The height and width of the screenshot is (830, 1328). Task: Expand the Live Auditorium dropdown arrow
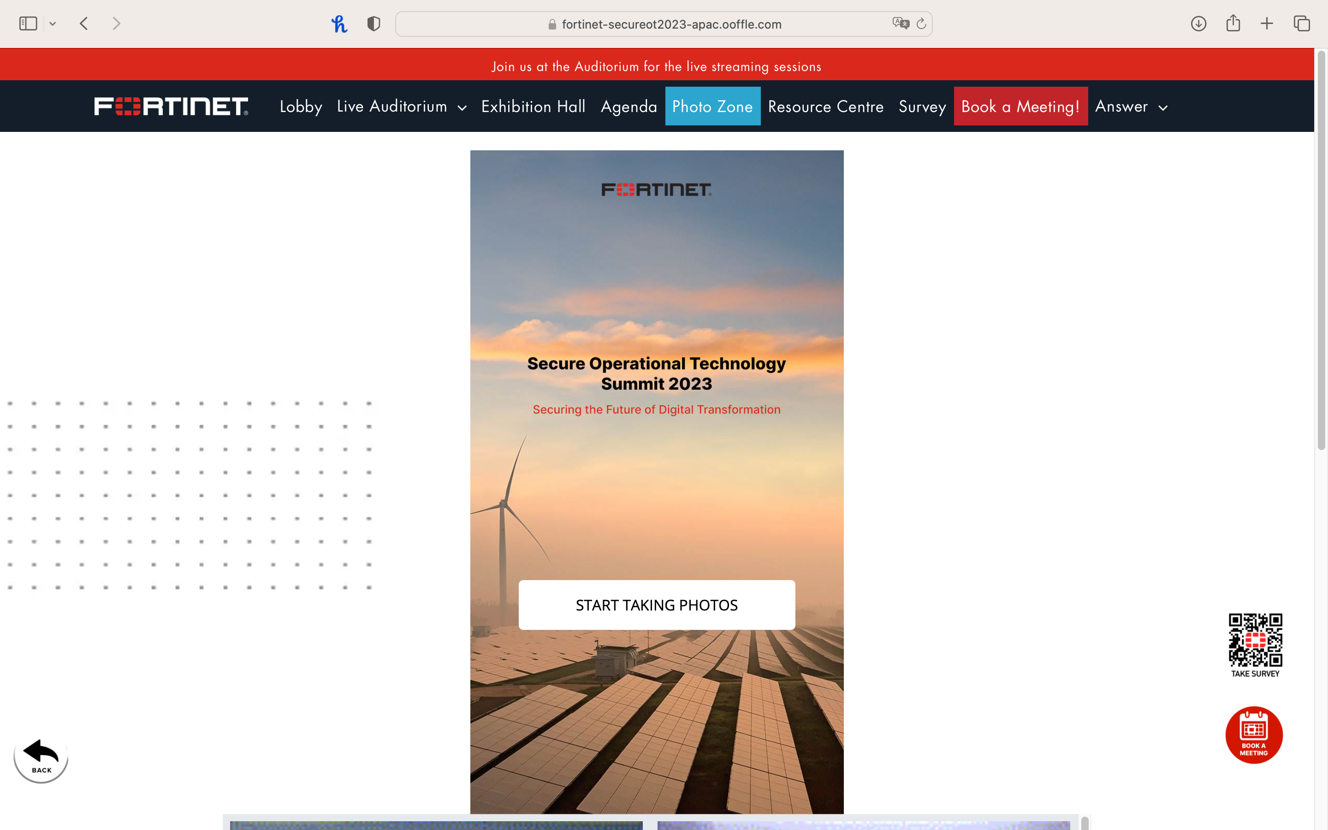[462, 107]
